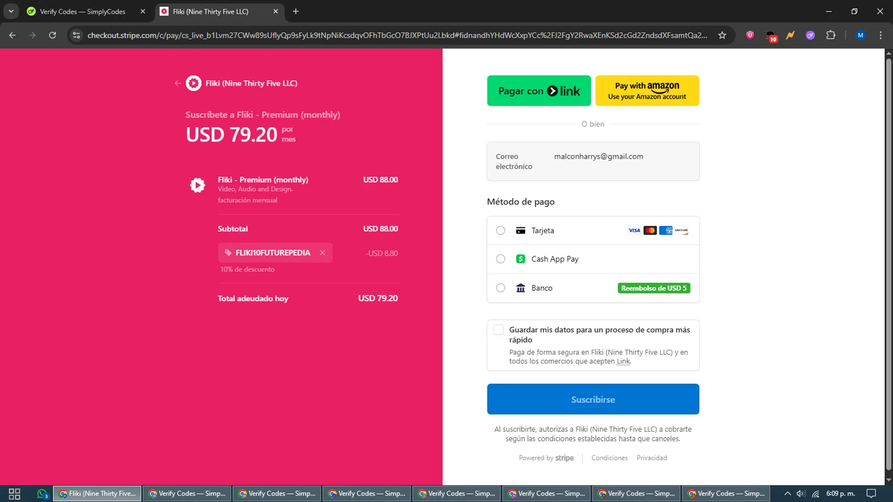This screenshot has width=893, height=502.
Task: Remove the FLIKI10FUTUREPEDIA coupon with X
Action: tap(323, 253)
